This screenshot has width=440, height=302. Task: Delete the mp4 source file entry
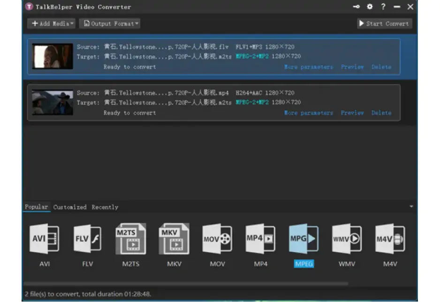381,113
